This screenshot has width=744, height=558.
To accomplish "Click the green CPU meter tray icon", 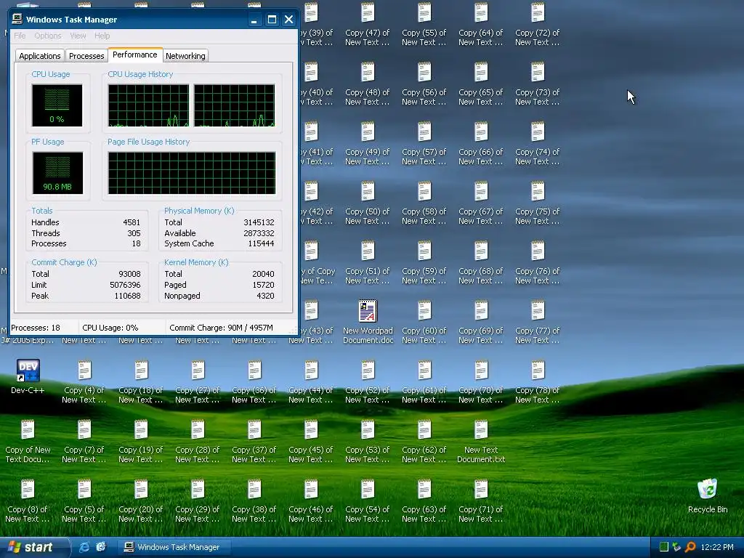I will pos(664,547).
